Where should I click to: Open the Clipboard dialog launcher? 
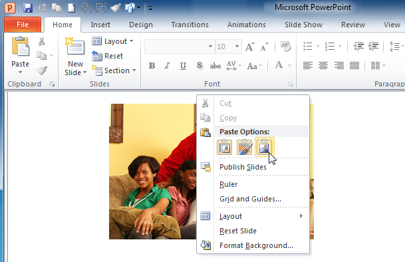[x=52, y=84]
